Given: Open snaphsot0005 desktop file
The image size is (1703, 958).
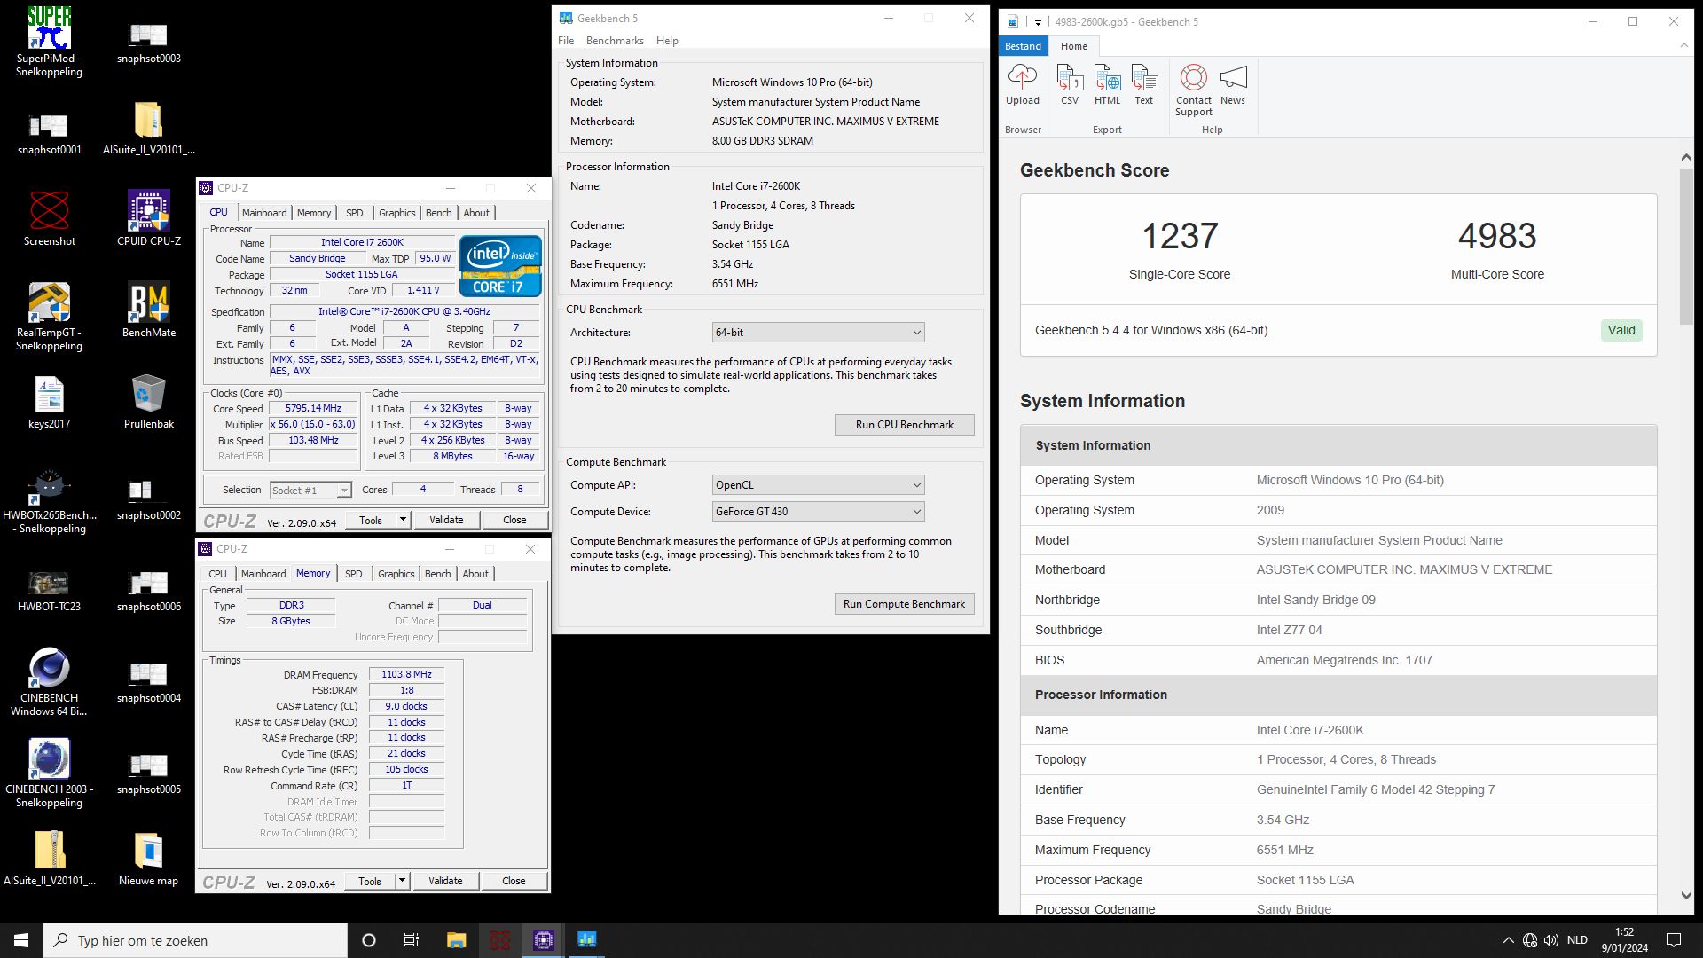Looking at the screenshot, I should [148, 773].
